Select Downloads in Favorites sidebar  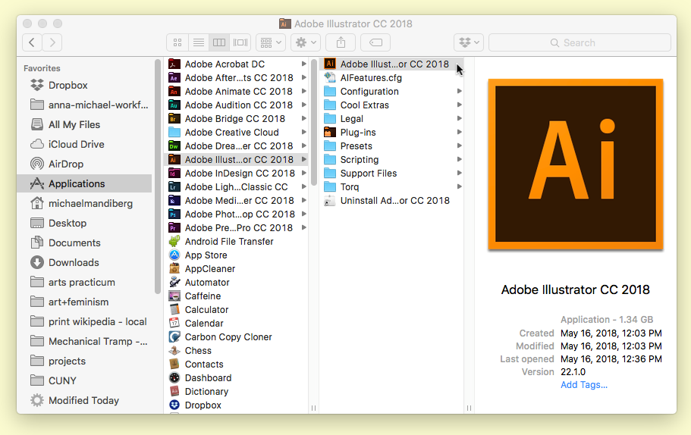pos(74,262)
